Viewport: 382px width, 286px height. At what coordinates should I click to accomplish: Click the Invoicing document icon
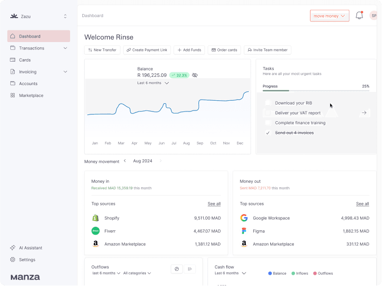coord(13,72)
